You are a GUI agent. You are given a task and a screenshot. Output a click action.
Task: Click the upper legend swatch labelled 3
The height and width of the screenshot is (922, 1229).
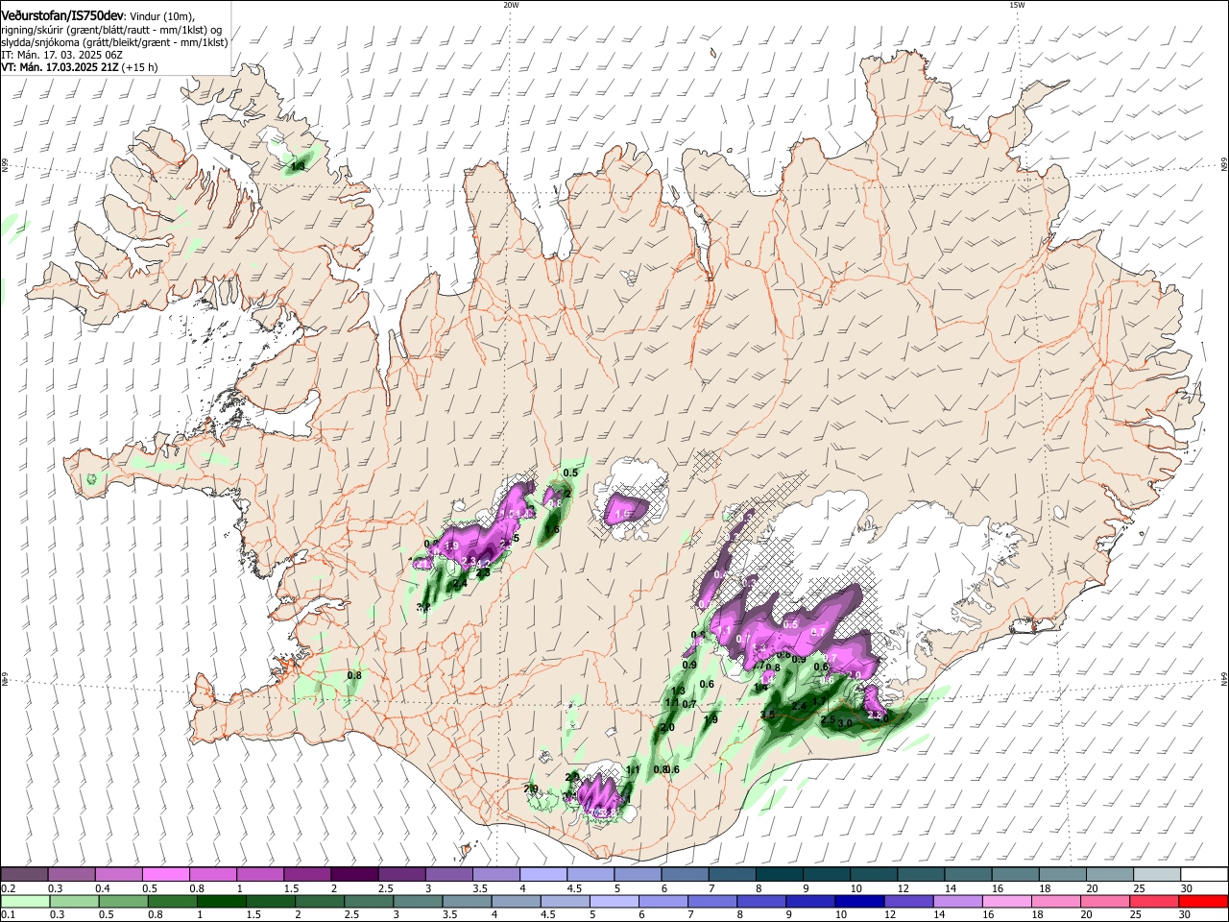click(447, 874)
